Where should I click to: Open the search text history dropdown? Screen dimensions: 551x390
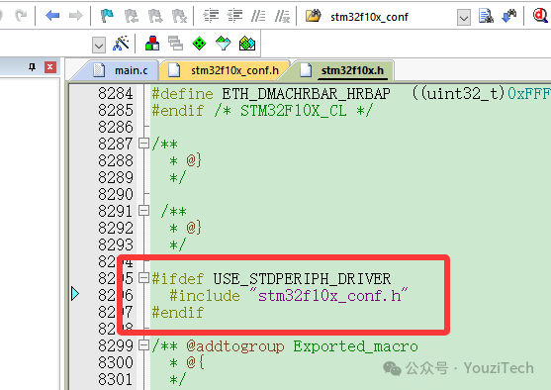[464, 17]
